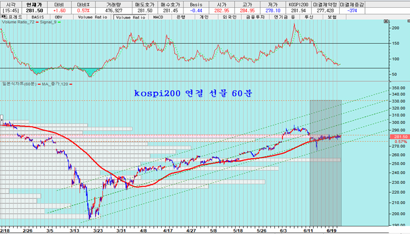Viewport: 410px width, 234px height.
Task: Open the 프레드 tab
Action: tap(16, 17)
